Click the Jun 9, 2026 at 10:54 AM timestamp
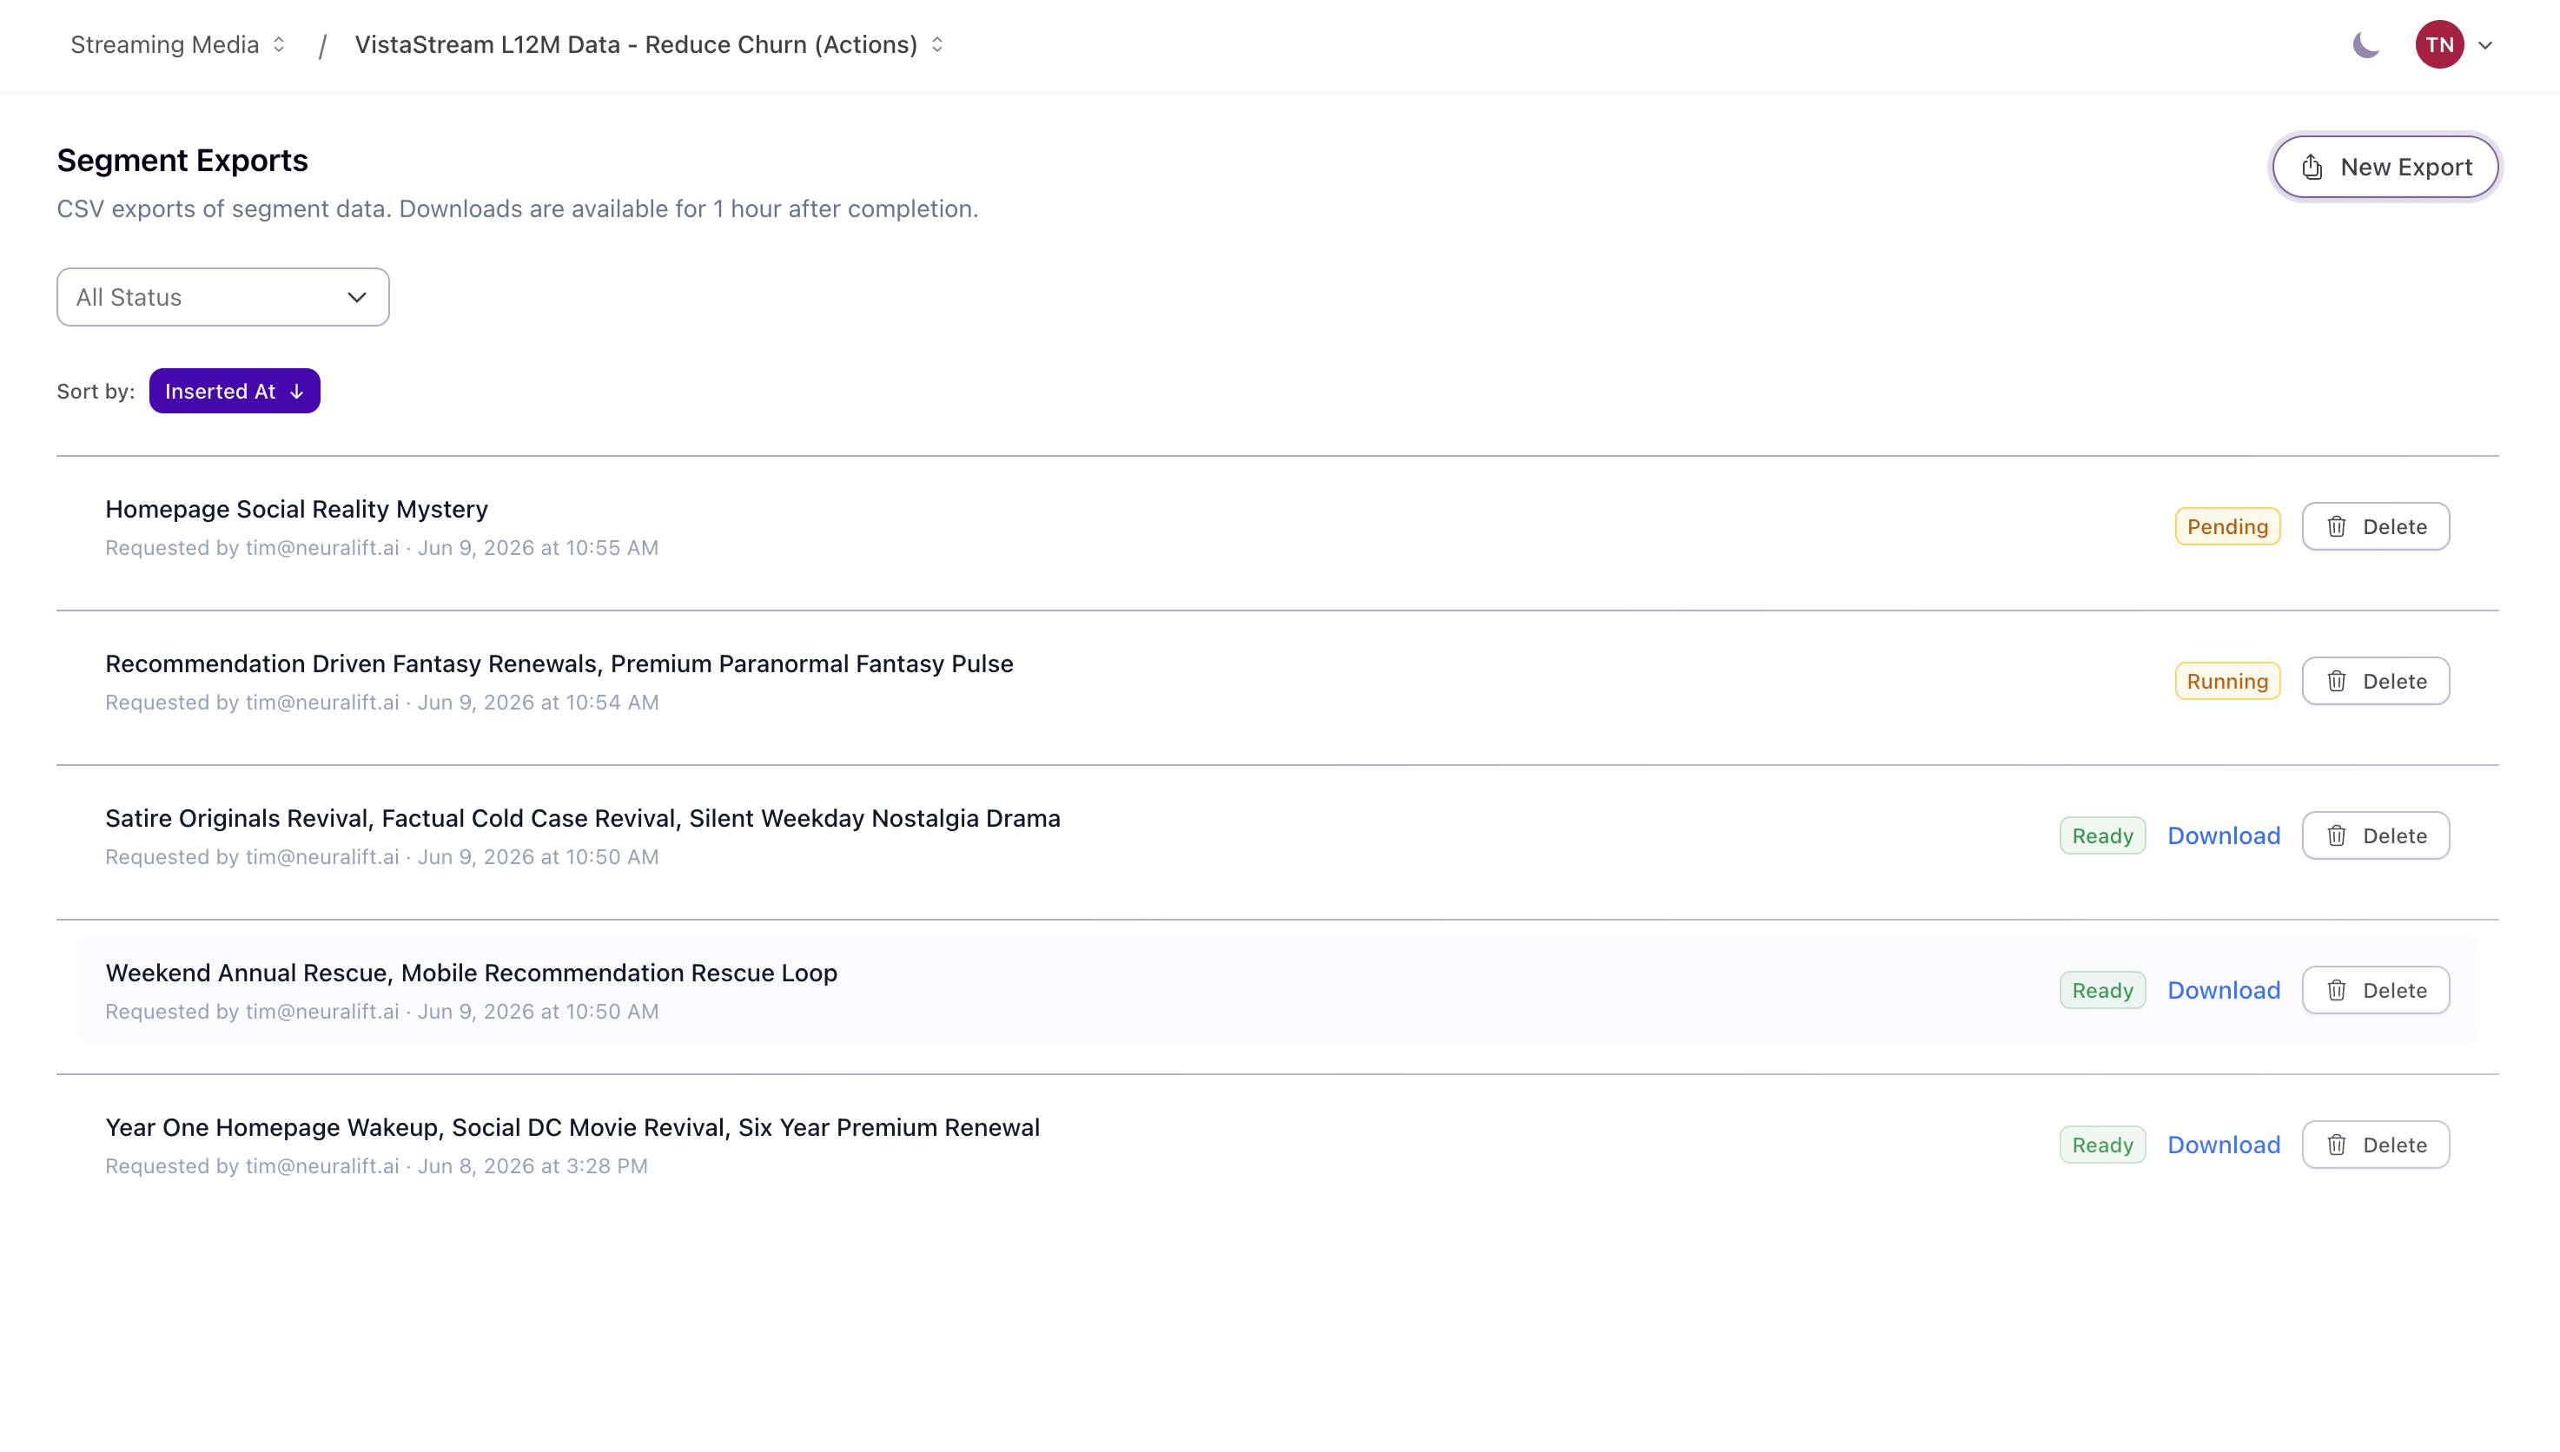The width and height of the screenshot is (2560, 1452). click(538, 702)
